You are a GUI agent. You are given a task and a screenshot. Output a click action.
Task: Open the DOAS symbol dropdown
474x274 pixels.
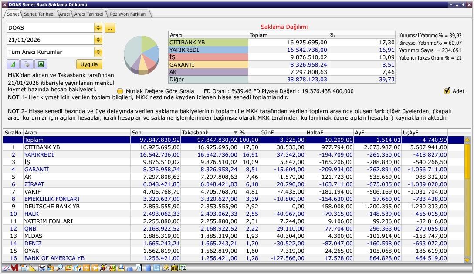[98, 28]
